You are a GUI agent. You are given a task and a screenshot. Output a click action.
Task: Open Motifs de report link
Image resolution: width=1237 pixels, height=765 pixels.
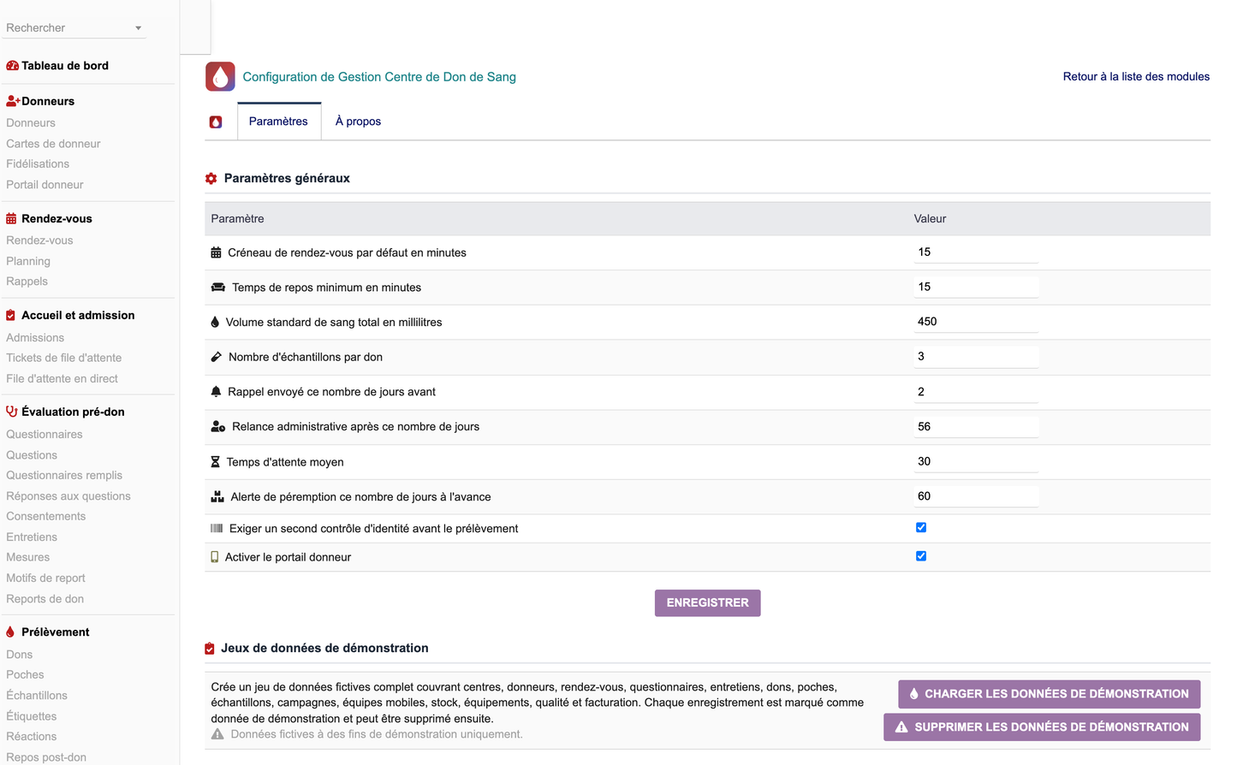(45, 578)
